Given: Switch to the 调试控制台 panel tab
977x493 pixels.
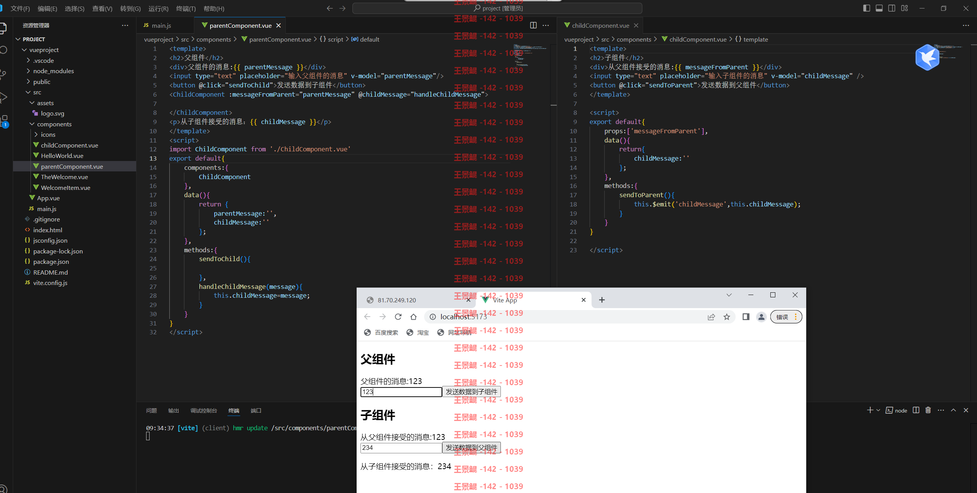Looking at the screenshot, I should [204, 411].
